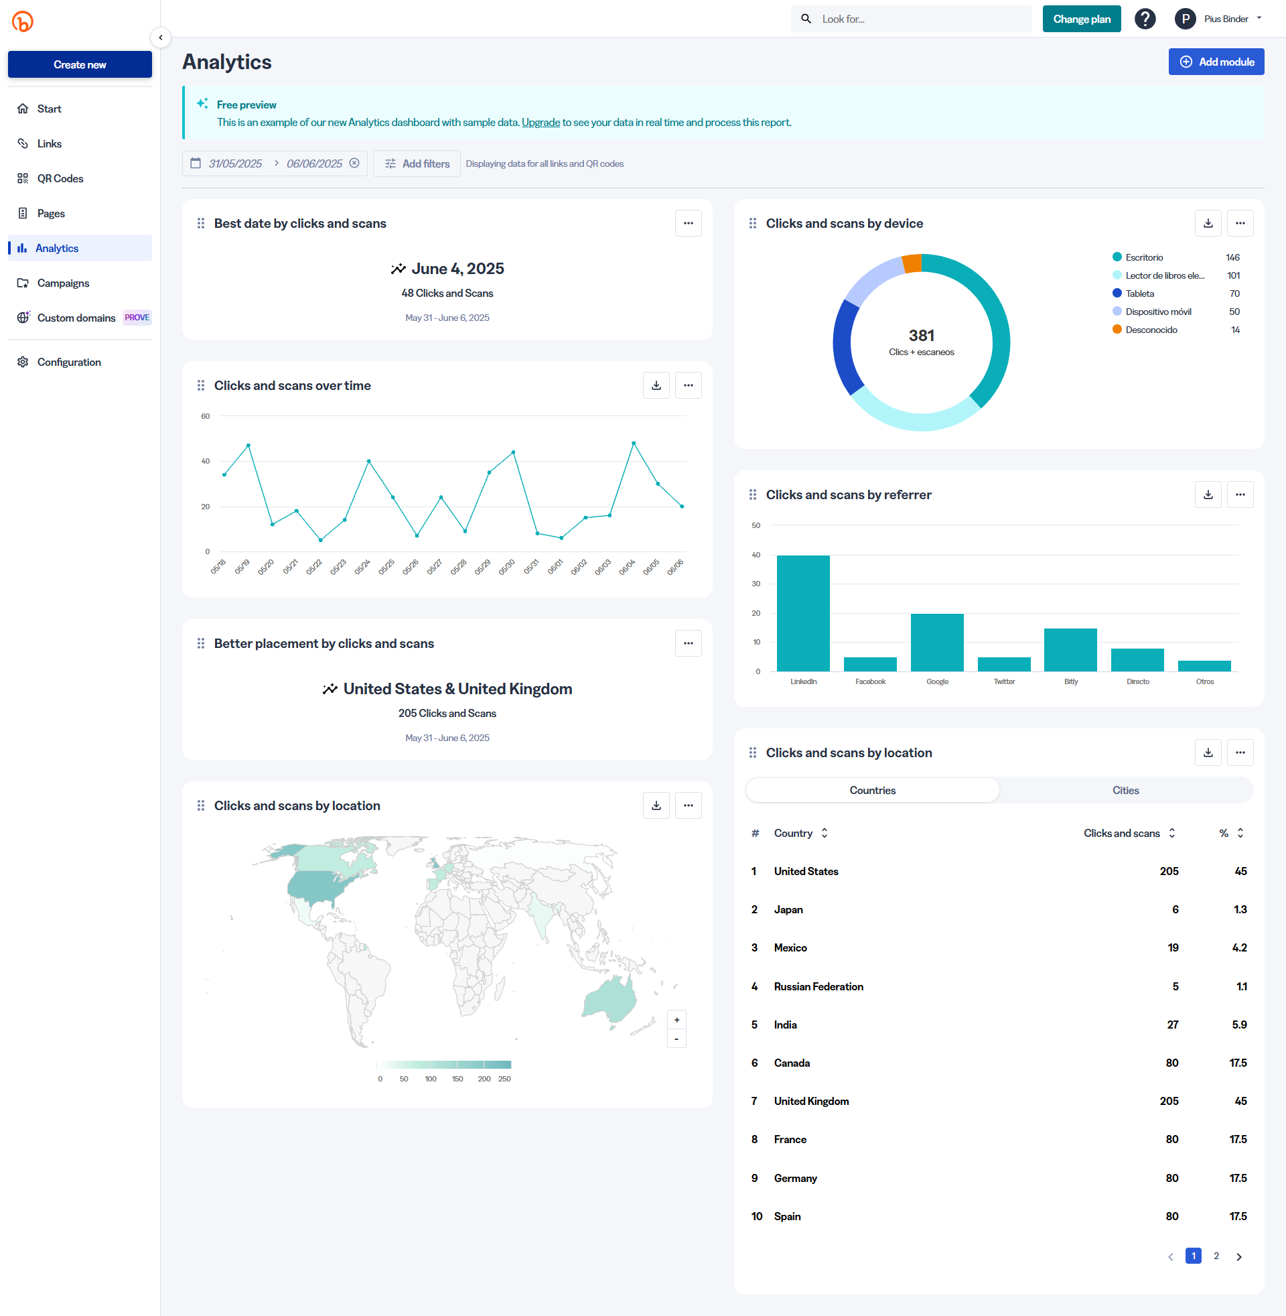Download the Clicks and scans by device chart
The width and height of the screenshot is (1286, 1316).
point(1208,223)
